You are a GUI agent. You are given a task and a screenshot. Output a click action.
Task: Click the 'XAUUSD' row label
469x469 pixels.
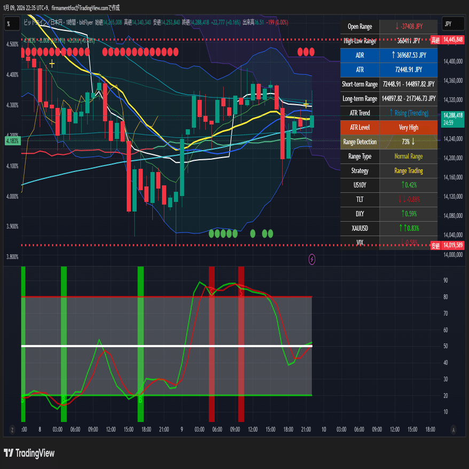coord(359,228)
